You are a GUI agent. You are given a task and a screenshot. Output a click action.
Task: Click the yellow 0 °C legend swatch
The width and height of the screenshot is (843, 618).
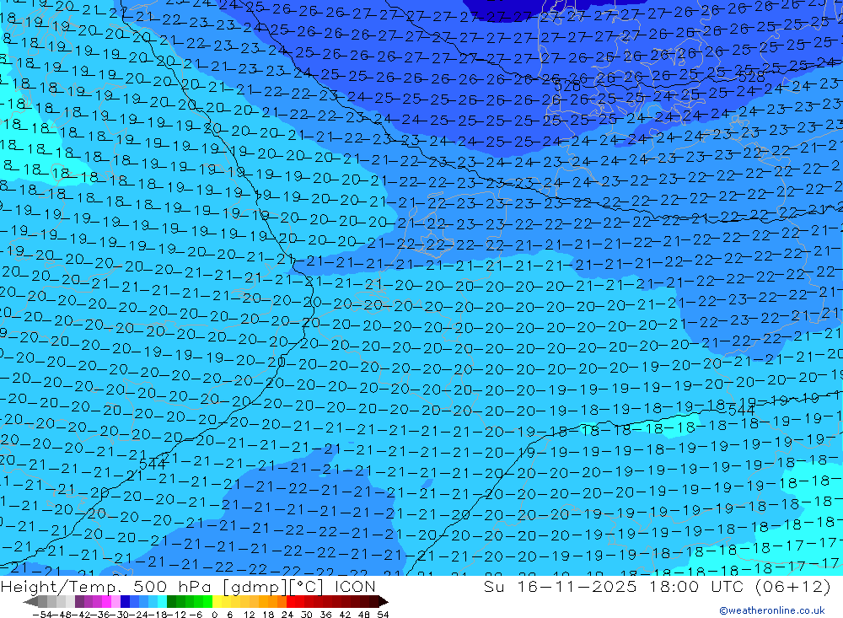(217, 601)
